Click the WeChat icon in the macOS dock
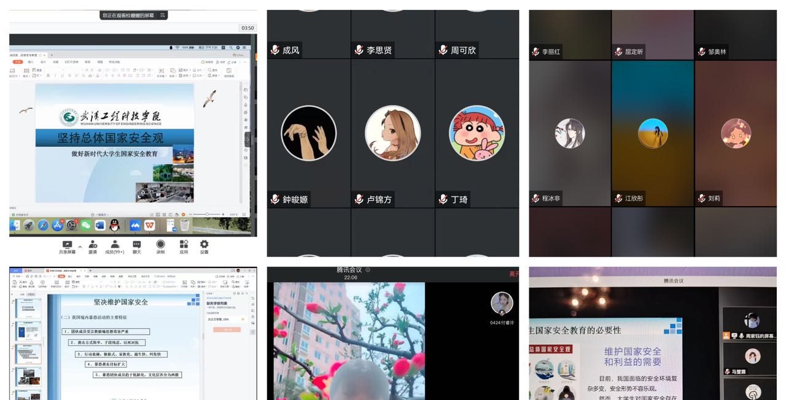The image size is (786, 400). pos(86,226)
